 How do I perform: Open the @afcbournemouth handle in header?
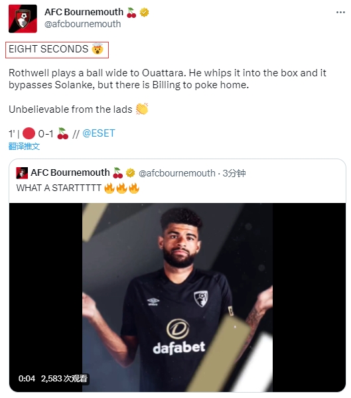click(x=82, y=24)
